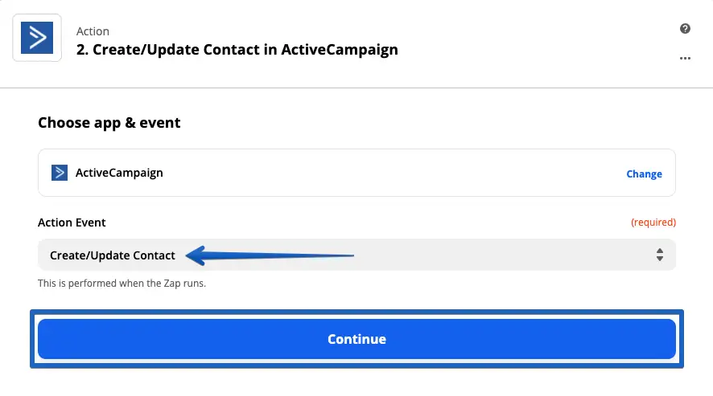Screen dimensions: 713x396
Task: Click the "Action" step type label
Action: 93,31
